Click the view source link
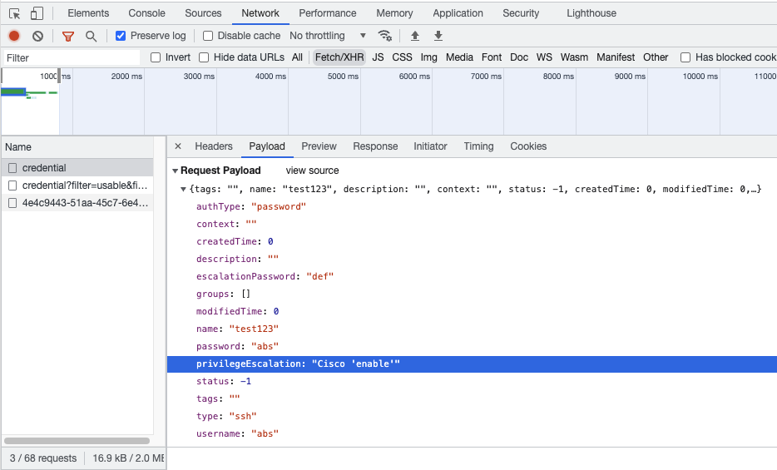Screen dimensions: 777x470 [x=312, y=171]
